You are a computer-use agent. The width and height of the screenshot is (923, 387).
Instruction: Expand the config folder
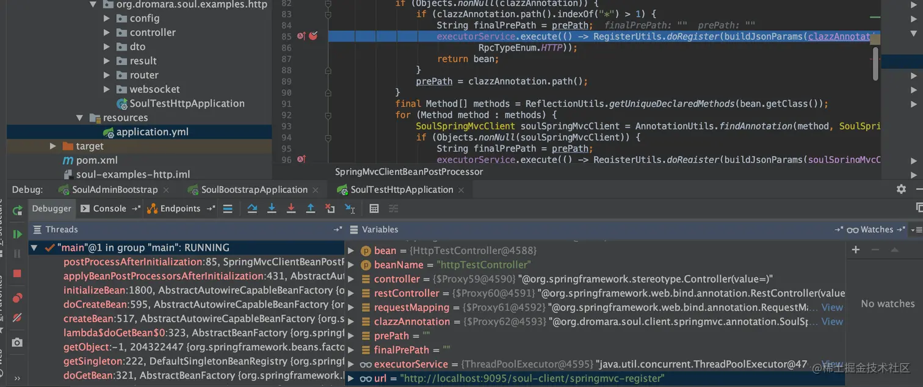coord(107,18)
